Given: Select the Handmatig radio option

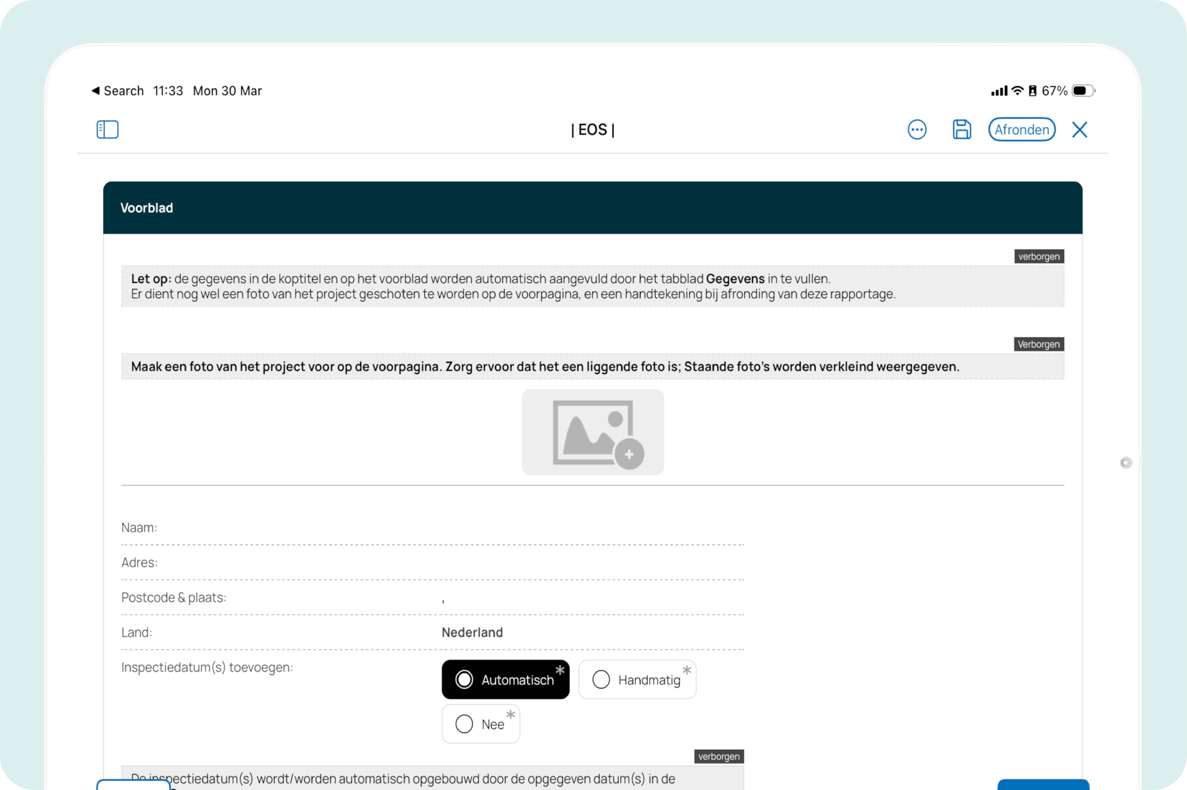Looking at the screenshot, I should 637,680.
